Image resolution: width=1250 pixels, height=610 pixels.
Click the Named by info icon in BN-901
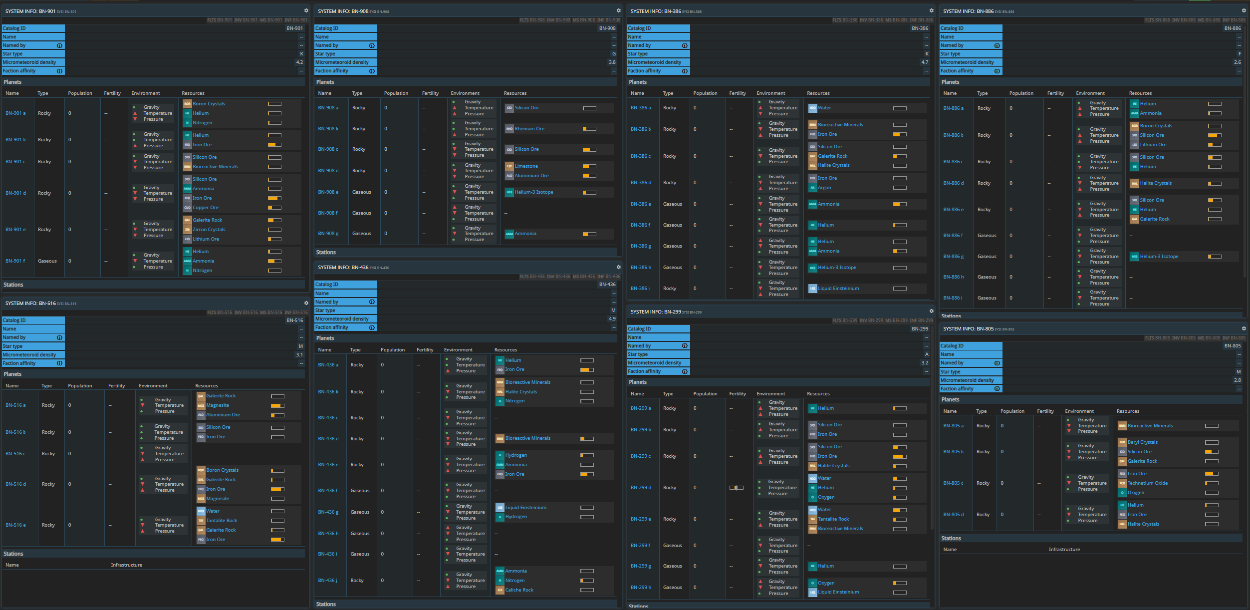coord(59,45)
